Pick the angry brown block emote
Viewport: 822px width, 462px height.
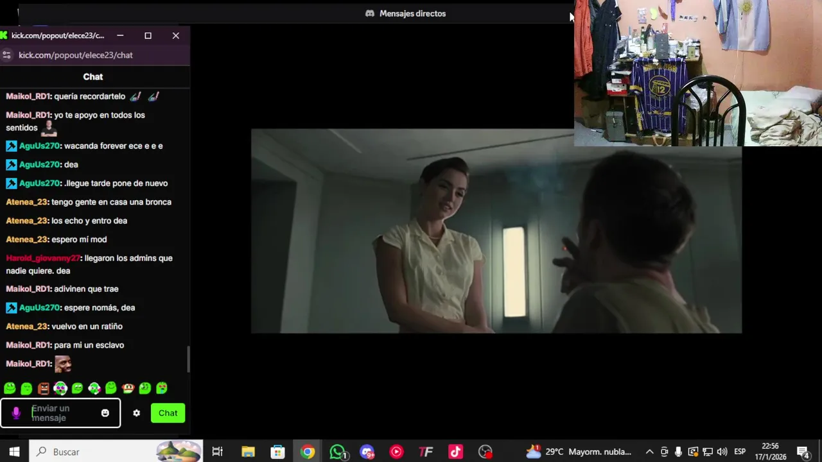[43, 388]
